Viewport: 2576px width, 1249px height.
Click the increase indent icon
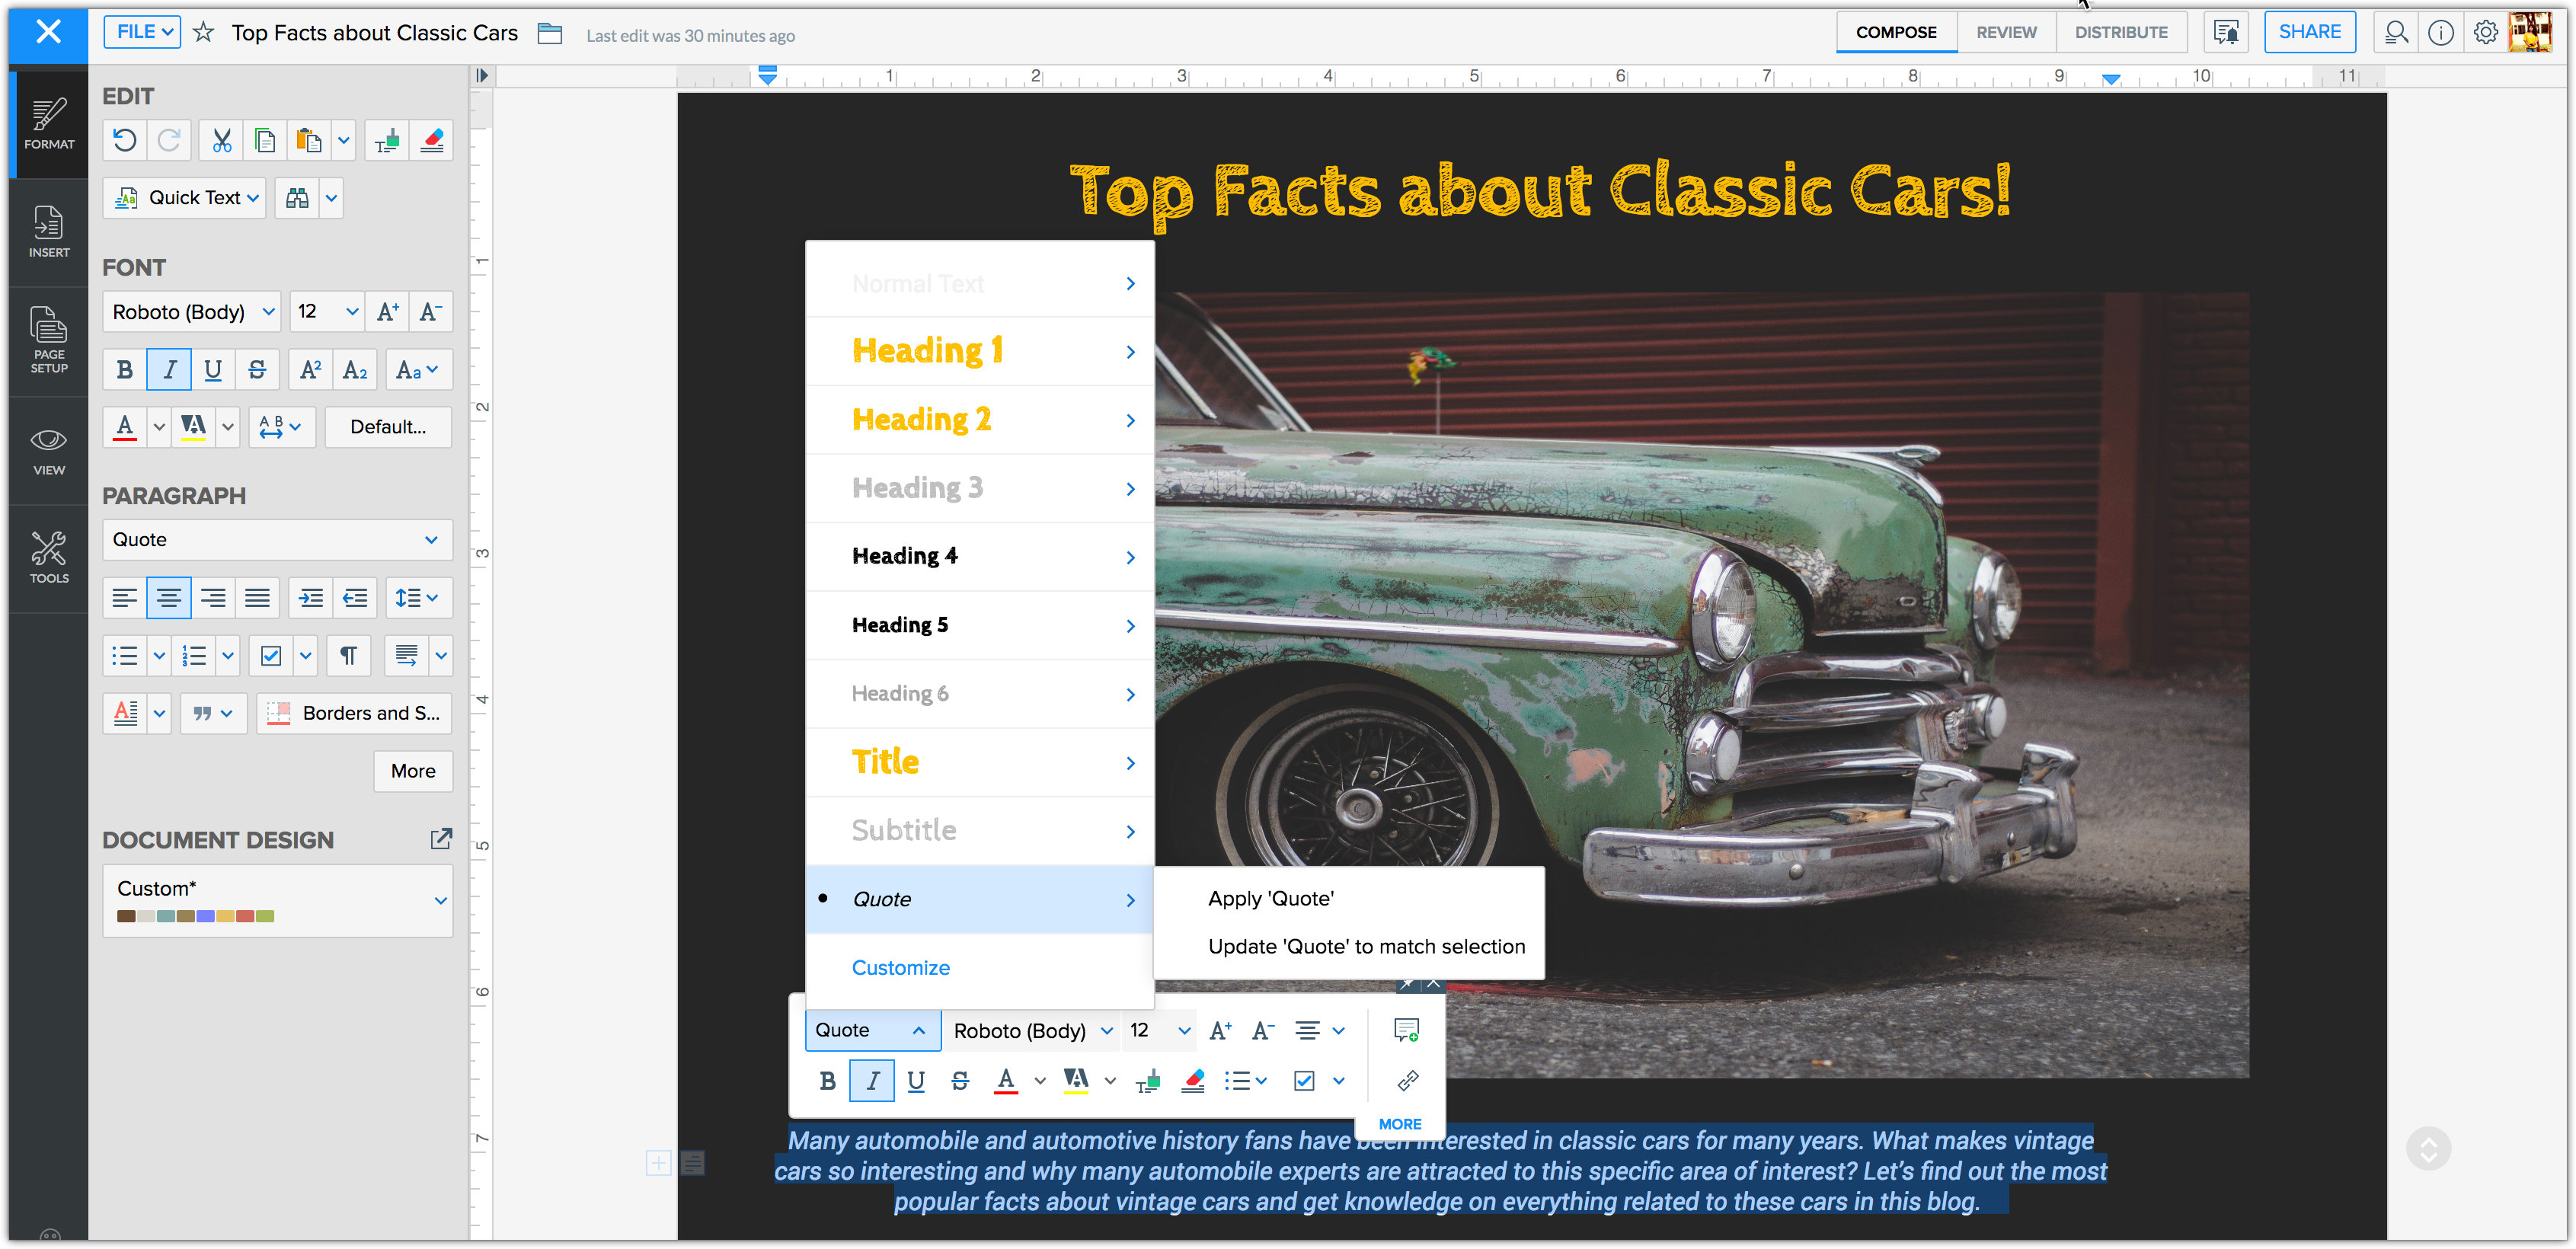311,598
